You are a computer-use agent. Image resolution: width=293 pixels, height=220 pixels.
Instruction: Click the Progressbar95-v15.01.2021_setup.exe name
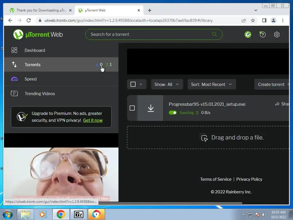pos(207,104)
